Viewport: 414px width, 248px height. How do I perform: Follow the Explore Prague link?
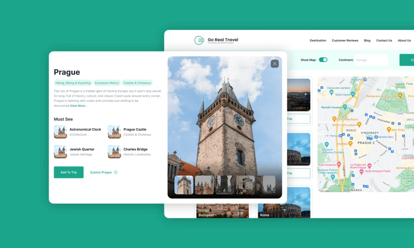point(101,173)
